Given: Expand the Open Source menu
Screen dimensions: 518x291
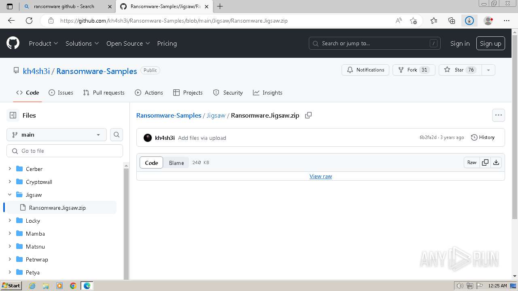Looking at the screenshot, I should point(128,43).
